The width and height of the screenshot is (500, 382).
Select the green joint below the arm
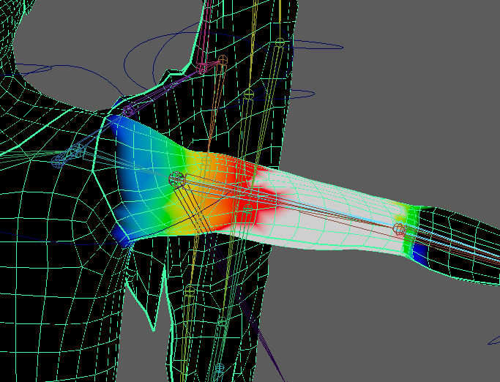[x=190, y=292]
